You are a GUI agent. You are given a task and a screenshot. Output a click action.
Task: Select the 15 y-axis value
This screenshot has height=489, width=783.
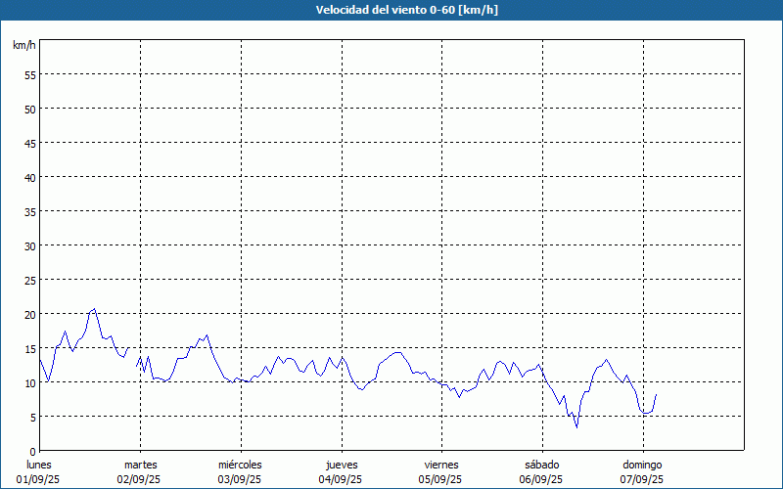point(30,348)
